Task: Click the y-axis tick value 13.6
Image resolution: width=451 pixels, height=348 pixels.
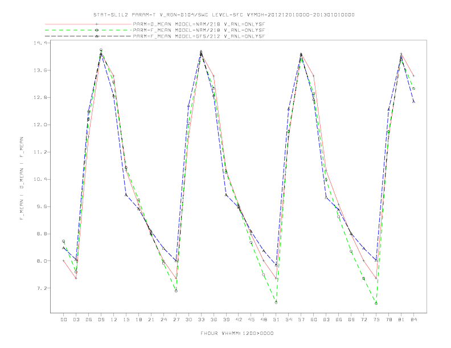Action: pos(40,70)
